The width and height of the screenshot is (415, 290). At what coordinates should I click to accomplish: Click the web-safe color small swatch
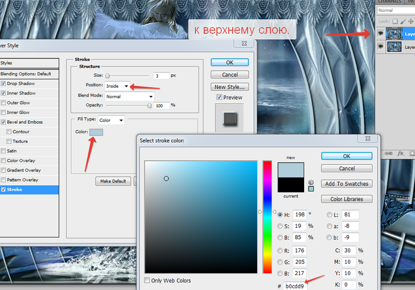pyautogui.click(x=311, y=189)
